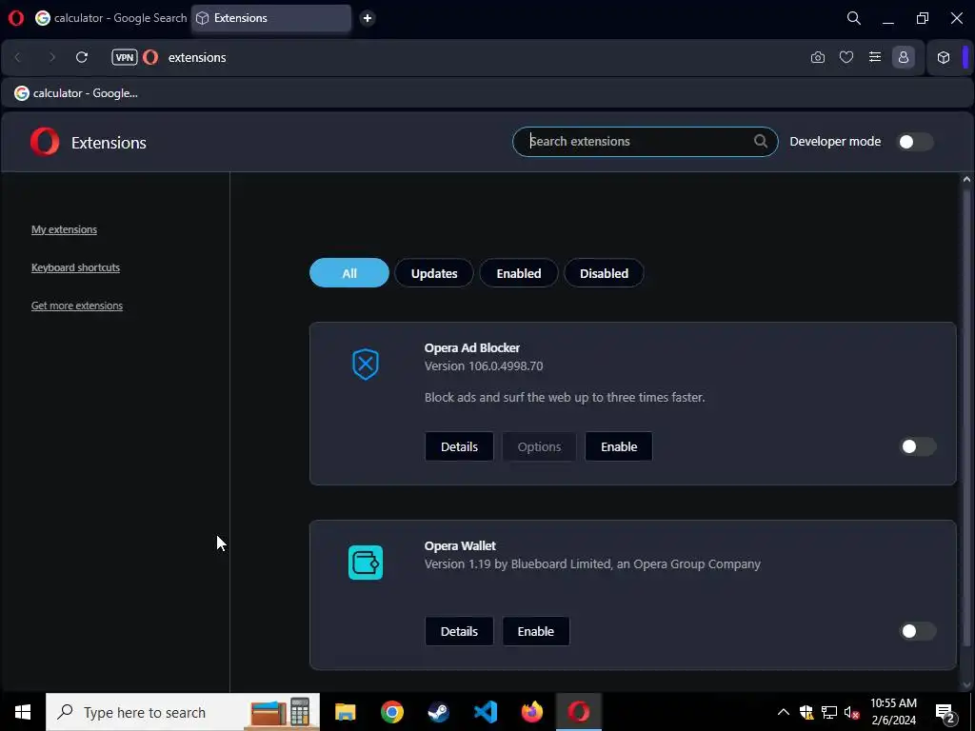Go back with the back arrow
Viewport: 975px width, 731px height.
17,57
